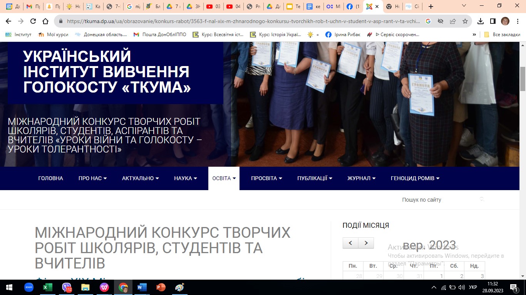The image size is (526, 295).
Task: Expand the ПРО НАС menu
Action: point(92,178)
